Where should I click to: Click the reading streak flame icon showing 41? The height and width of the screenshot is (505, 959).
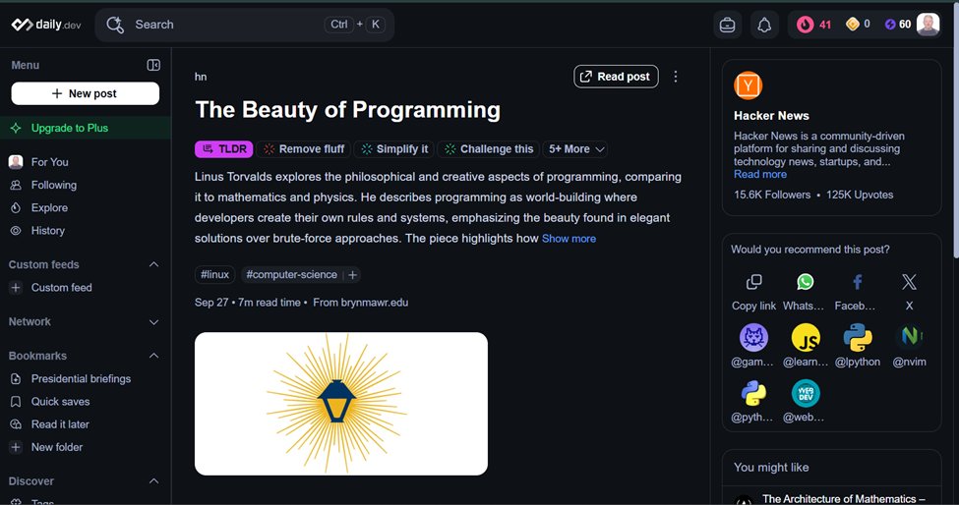pyautogui.click(x=805, y=25)
